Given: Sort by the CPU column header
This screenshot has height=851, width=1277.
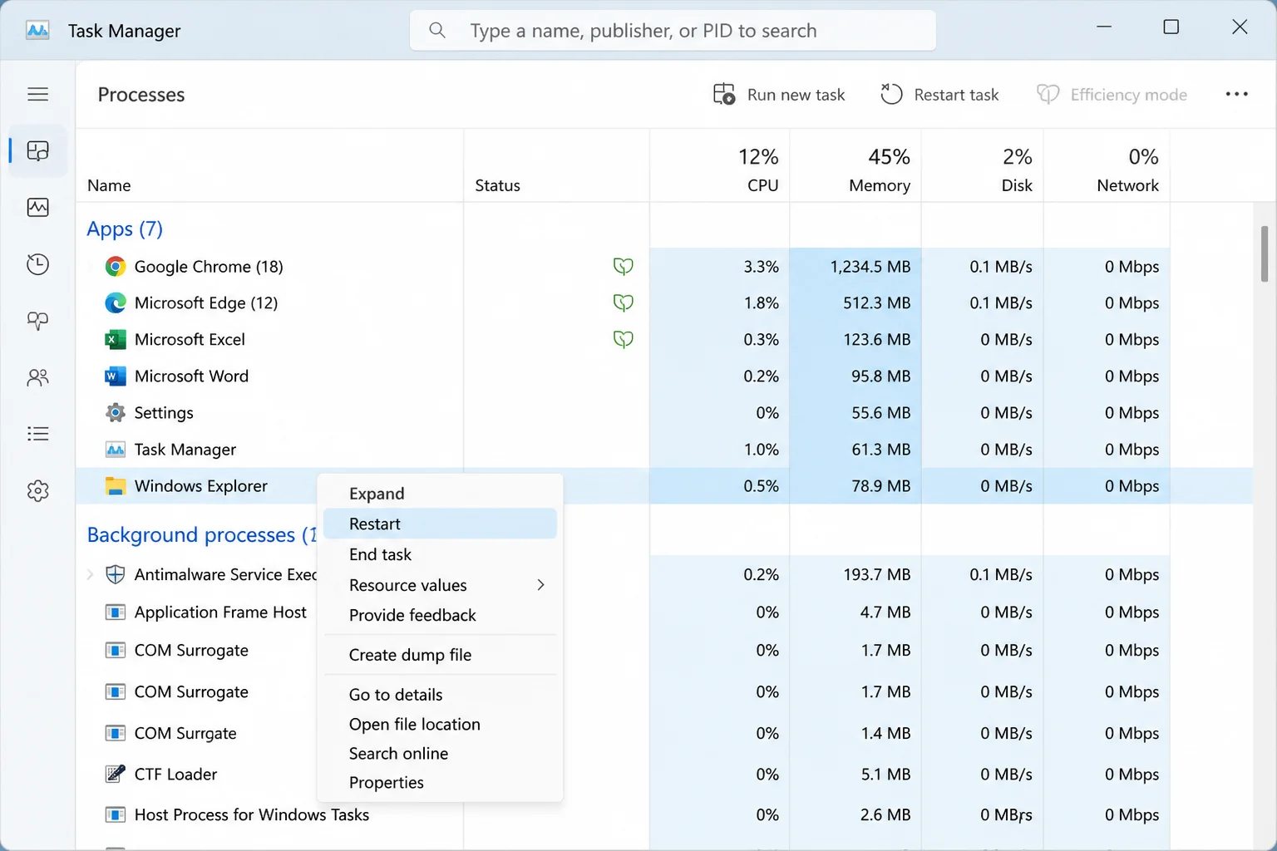Looking at the screenshot, I should [720, 166].
